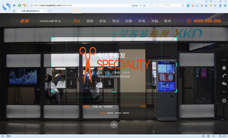The width and height of the screenshot is (228, 138).
Task: Click the 4006-555-200 phone number
Action: [x=207, y=21]
